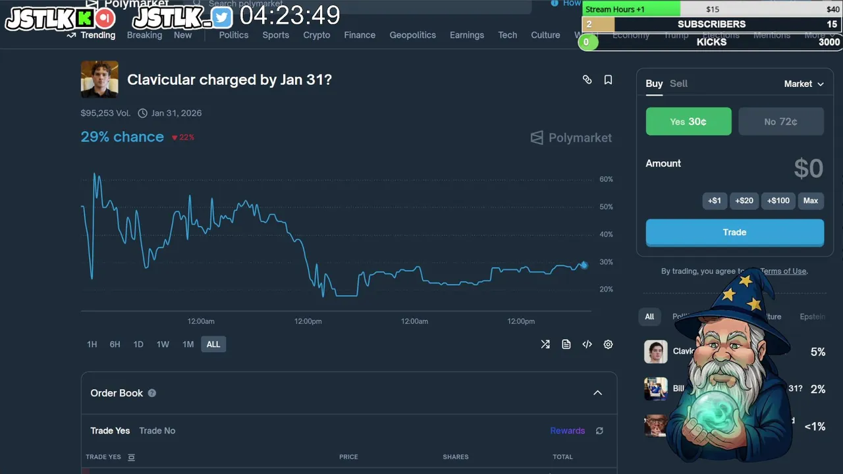Open the Trade No order book tab
This screenshot has height=474, width=843.
pyautogui.click(x=157, y=431)
